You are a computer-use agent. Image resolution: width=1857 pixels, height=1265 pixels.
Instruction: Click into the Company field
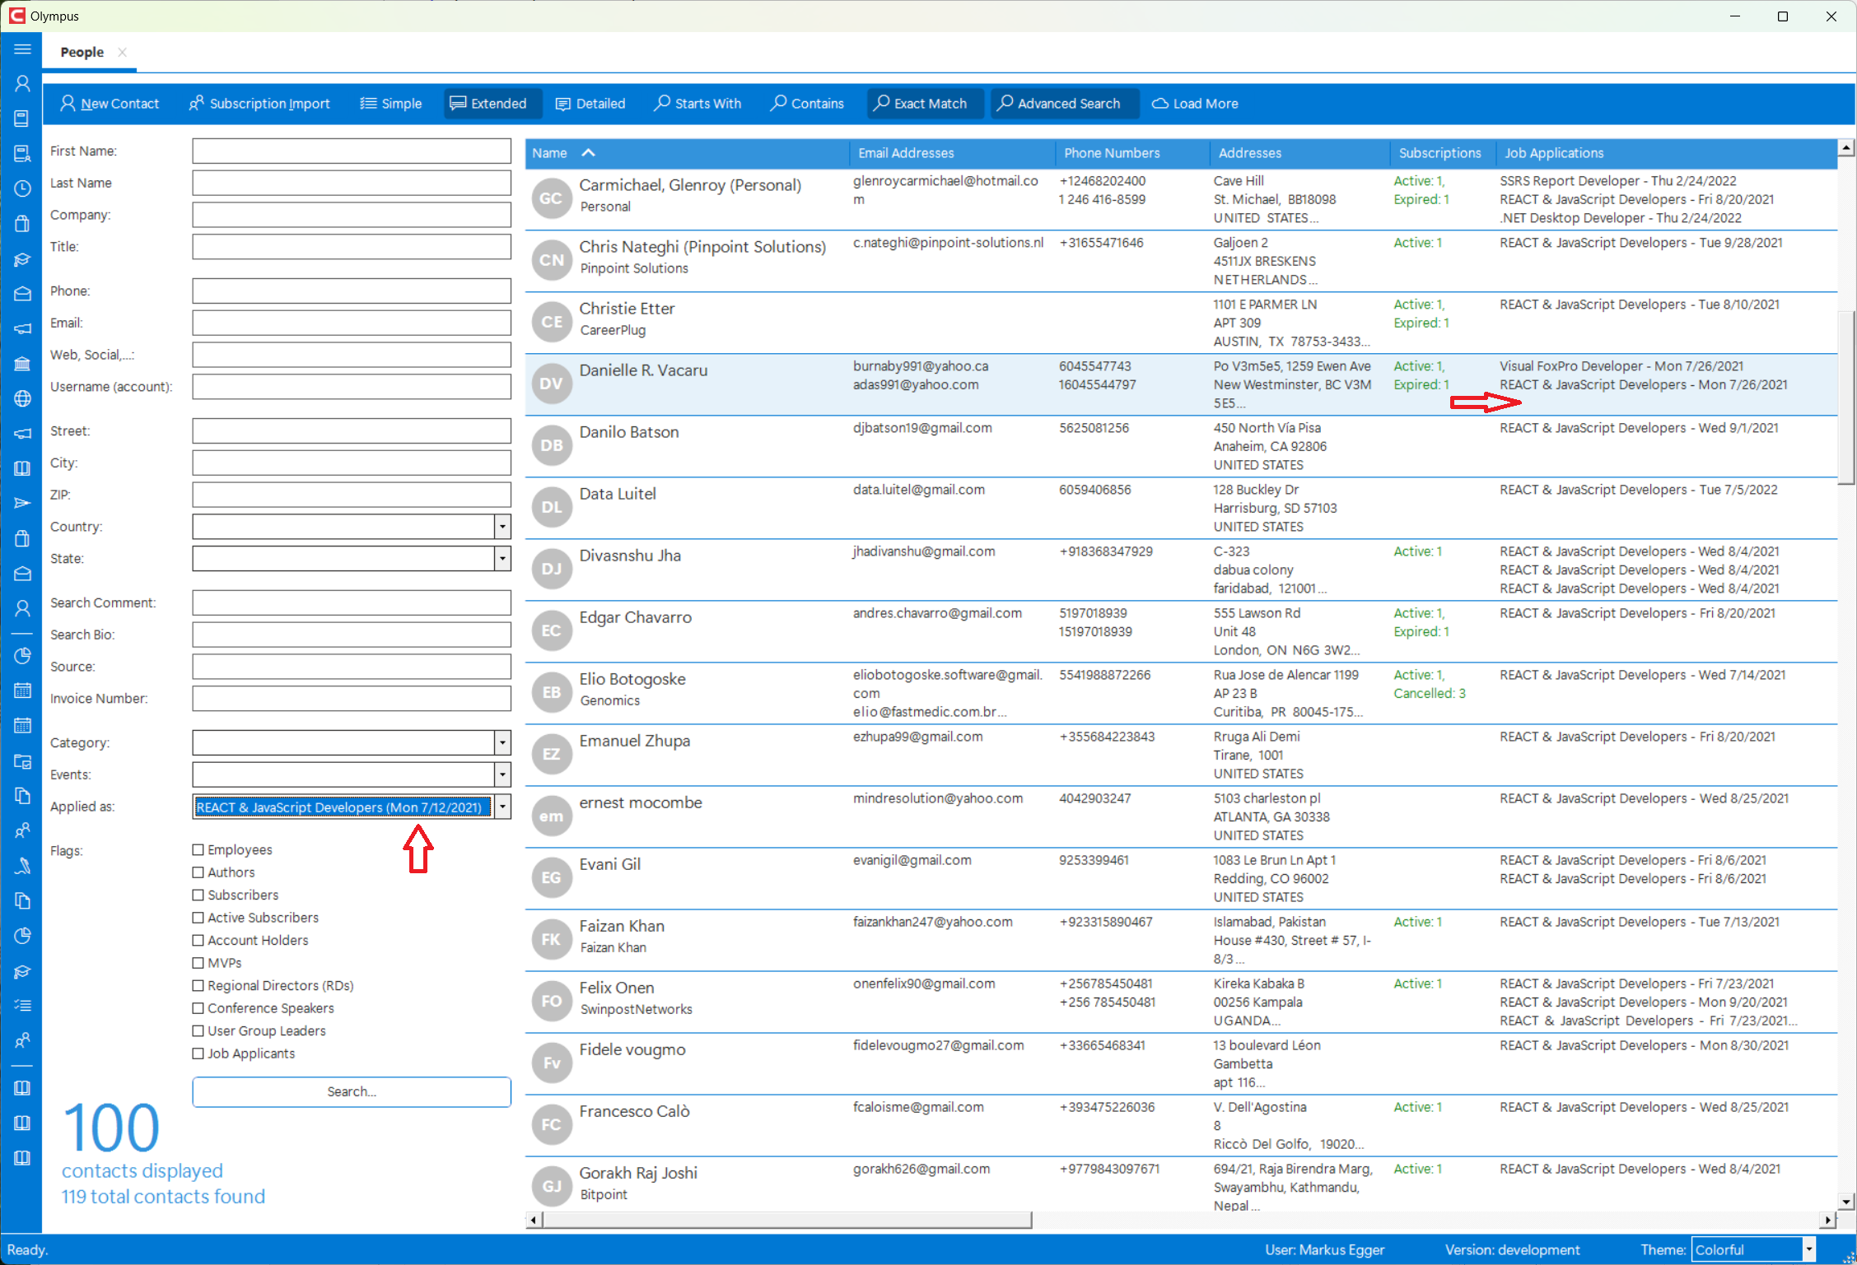352,216
